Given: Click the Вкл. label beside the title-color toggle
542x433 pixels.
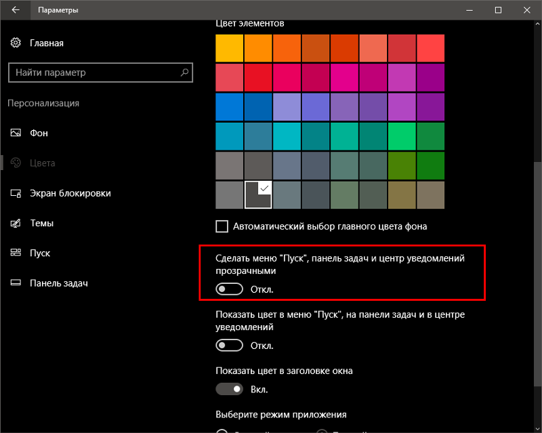Looking at the screenshot, I should click(x=259, y=390).
